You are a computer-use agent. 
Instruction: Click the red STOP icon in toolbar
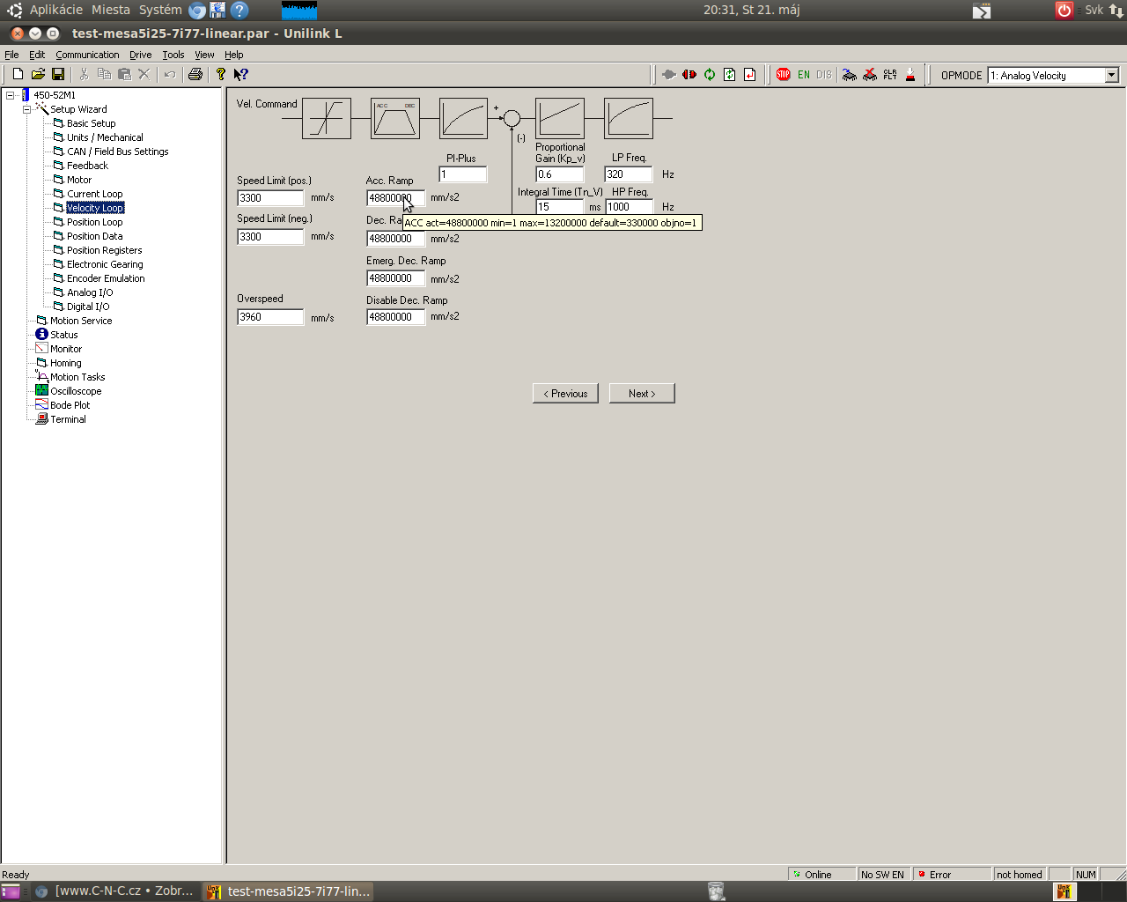[783, 75]
